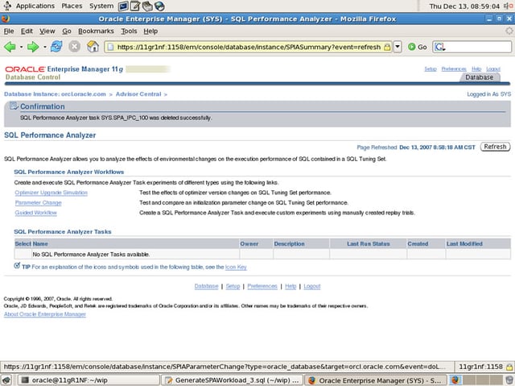This screenshot has height=386, width=515.
Task: Click the status bar padlock icon
Action: point(509,367)
